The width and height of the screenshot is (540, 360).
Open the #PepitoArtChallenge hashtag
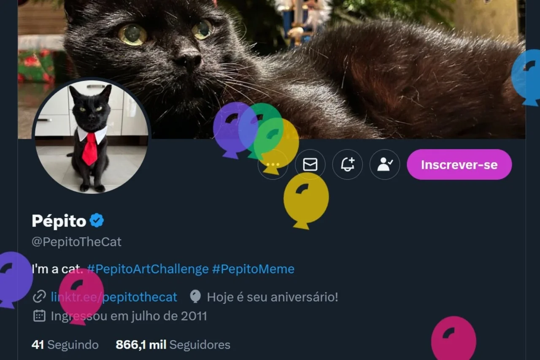coord(147,269)
